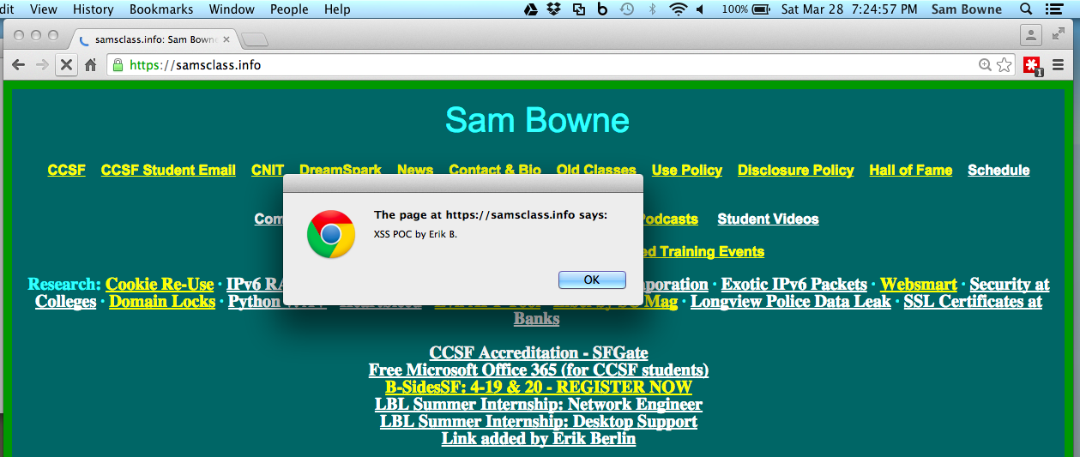Open the CCSF link
1080x457 pixels.
67,170
